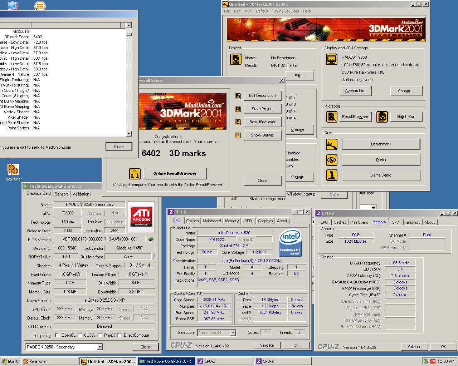Open the Graphics tab in Memory CPU-Z window
The height and width of the screenshot is (366, 458).
(413, 222)
